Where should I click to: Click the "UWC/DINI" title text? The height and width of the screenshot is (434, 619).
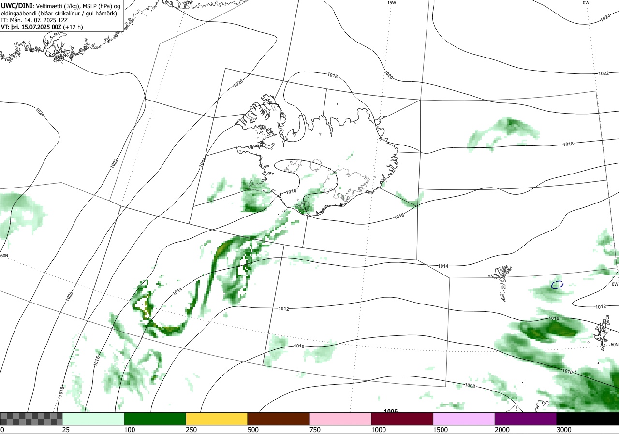17,5
